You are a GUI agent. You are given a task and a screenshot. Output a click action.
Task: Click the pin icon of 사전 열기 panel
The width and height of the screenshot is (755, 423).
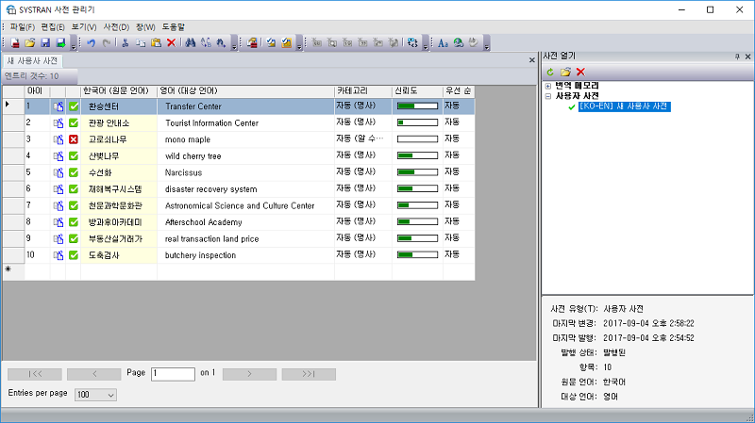737,57
